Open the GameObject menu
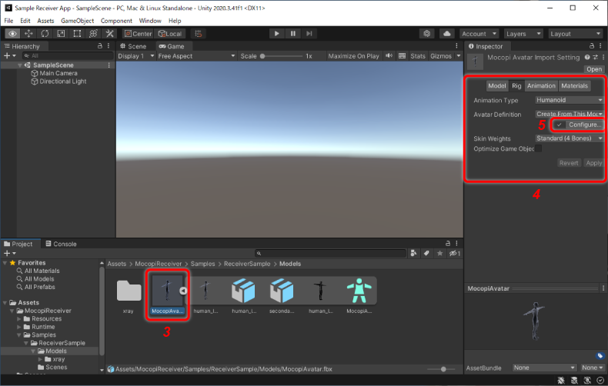 pos(77,21)
